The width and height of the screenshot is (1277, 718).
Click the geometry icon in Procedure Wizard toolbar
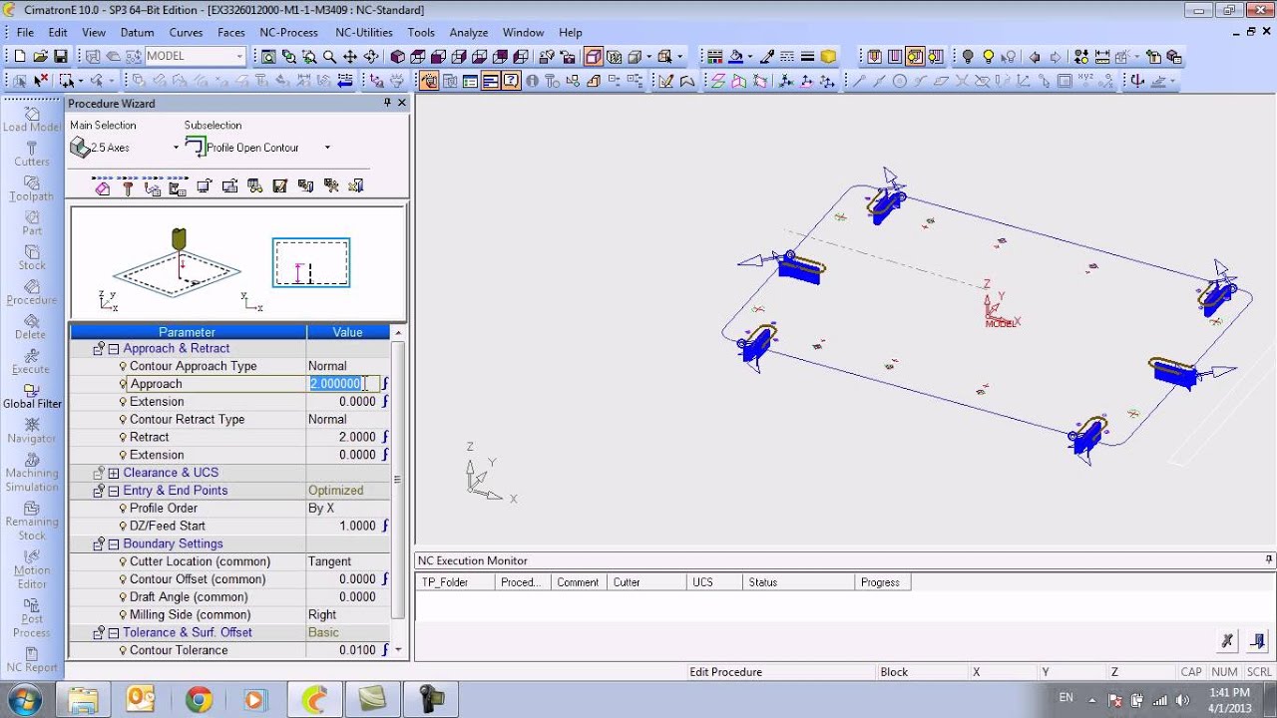[102, 186]
